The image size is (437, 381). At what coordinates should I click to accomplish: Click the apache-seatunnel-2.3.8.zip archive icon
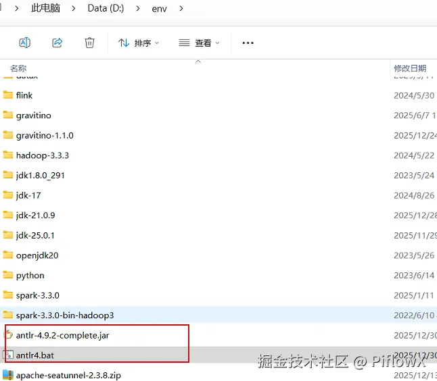click(8, 375)
